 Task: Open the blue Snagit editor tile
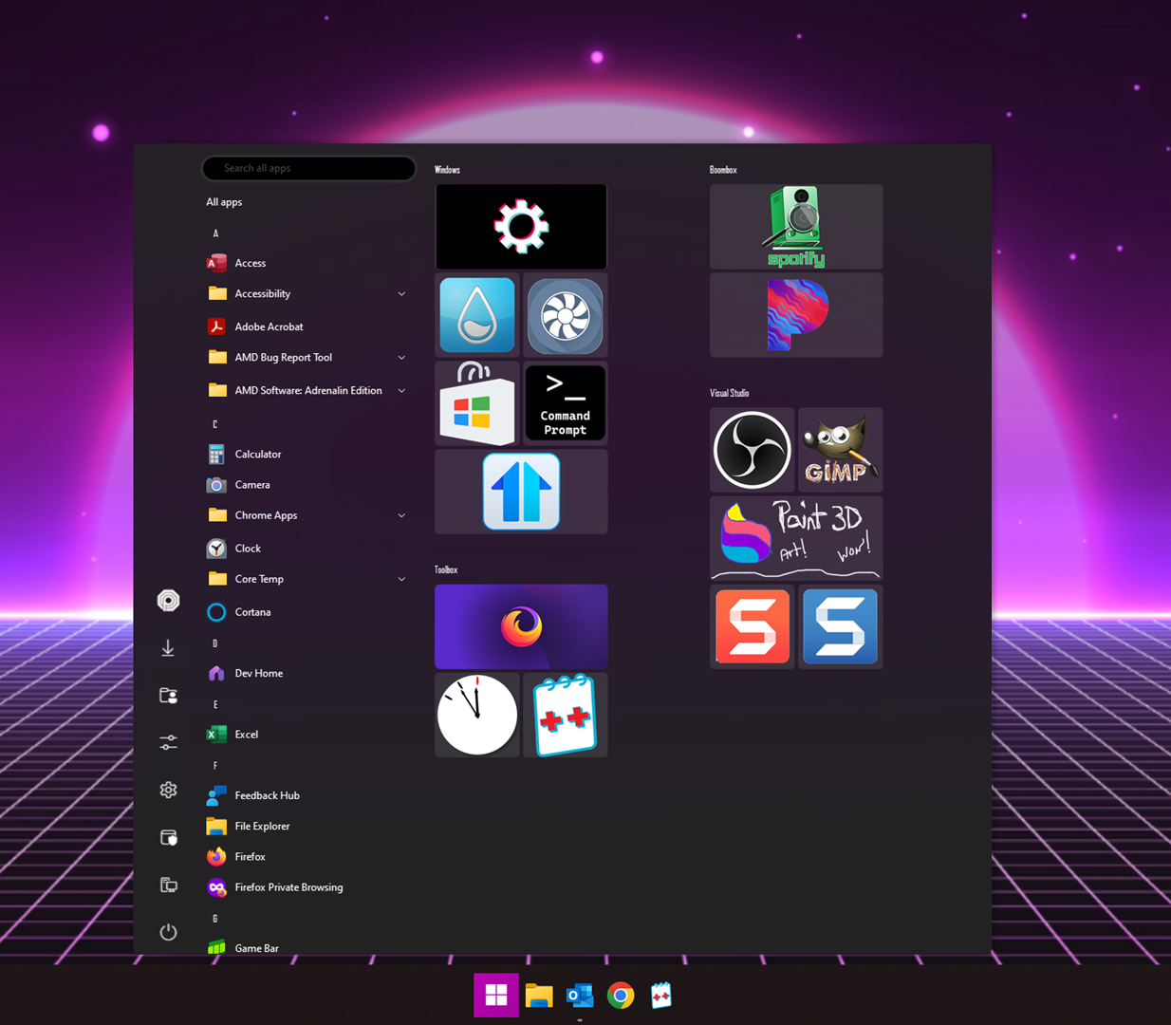click(841, 626)
